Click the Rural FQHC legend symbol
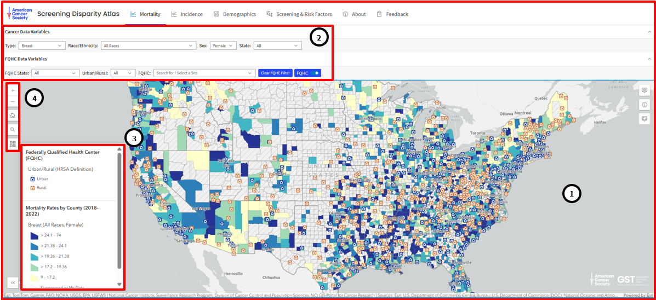Image resolution: width=656 pixels, height=300 pixels. 33,188
